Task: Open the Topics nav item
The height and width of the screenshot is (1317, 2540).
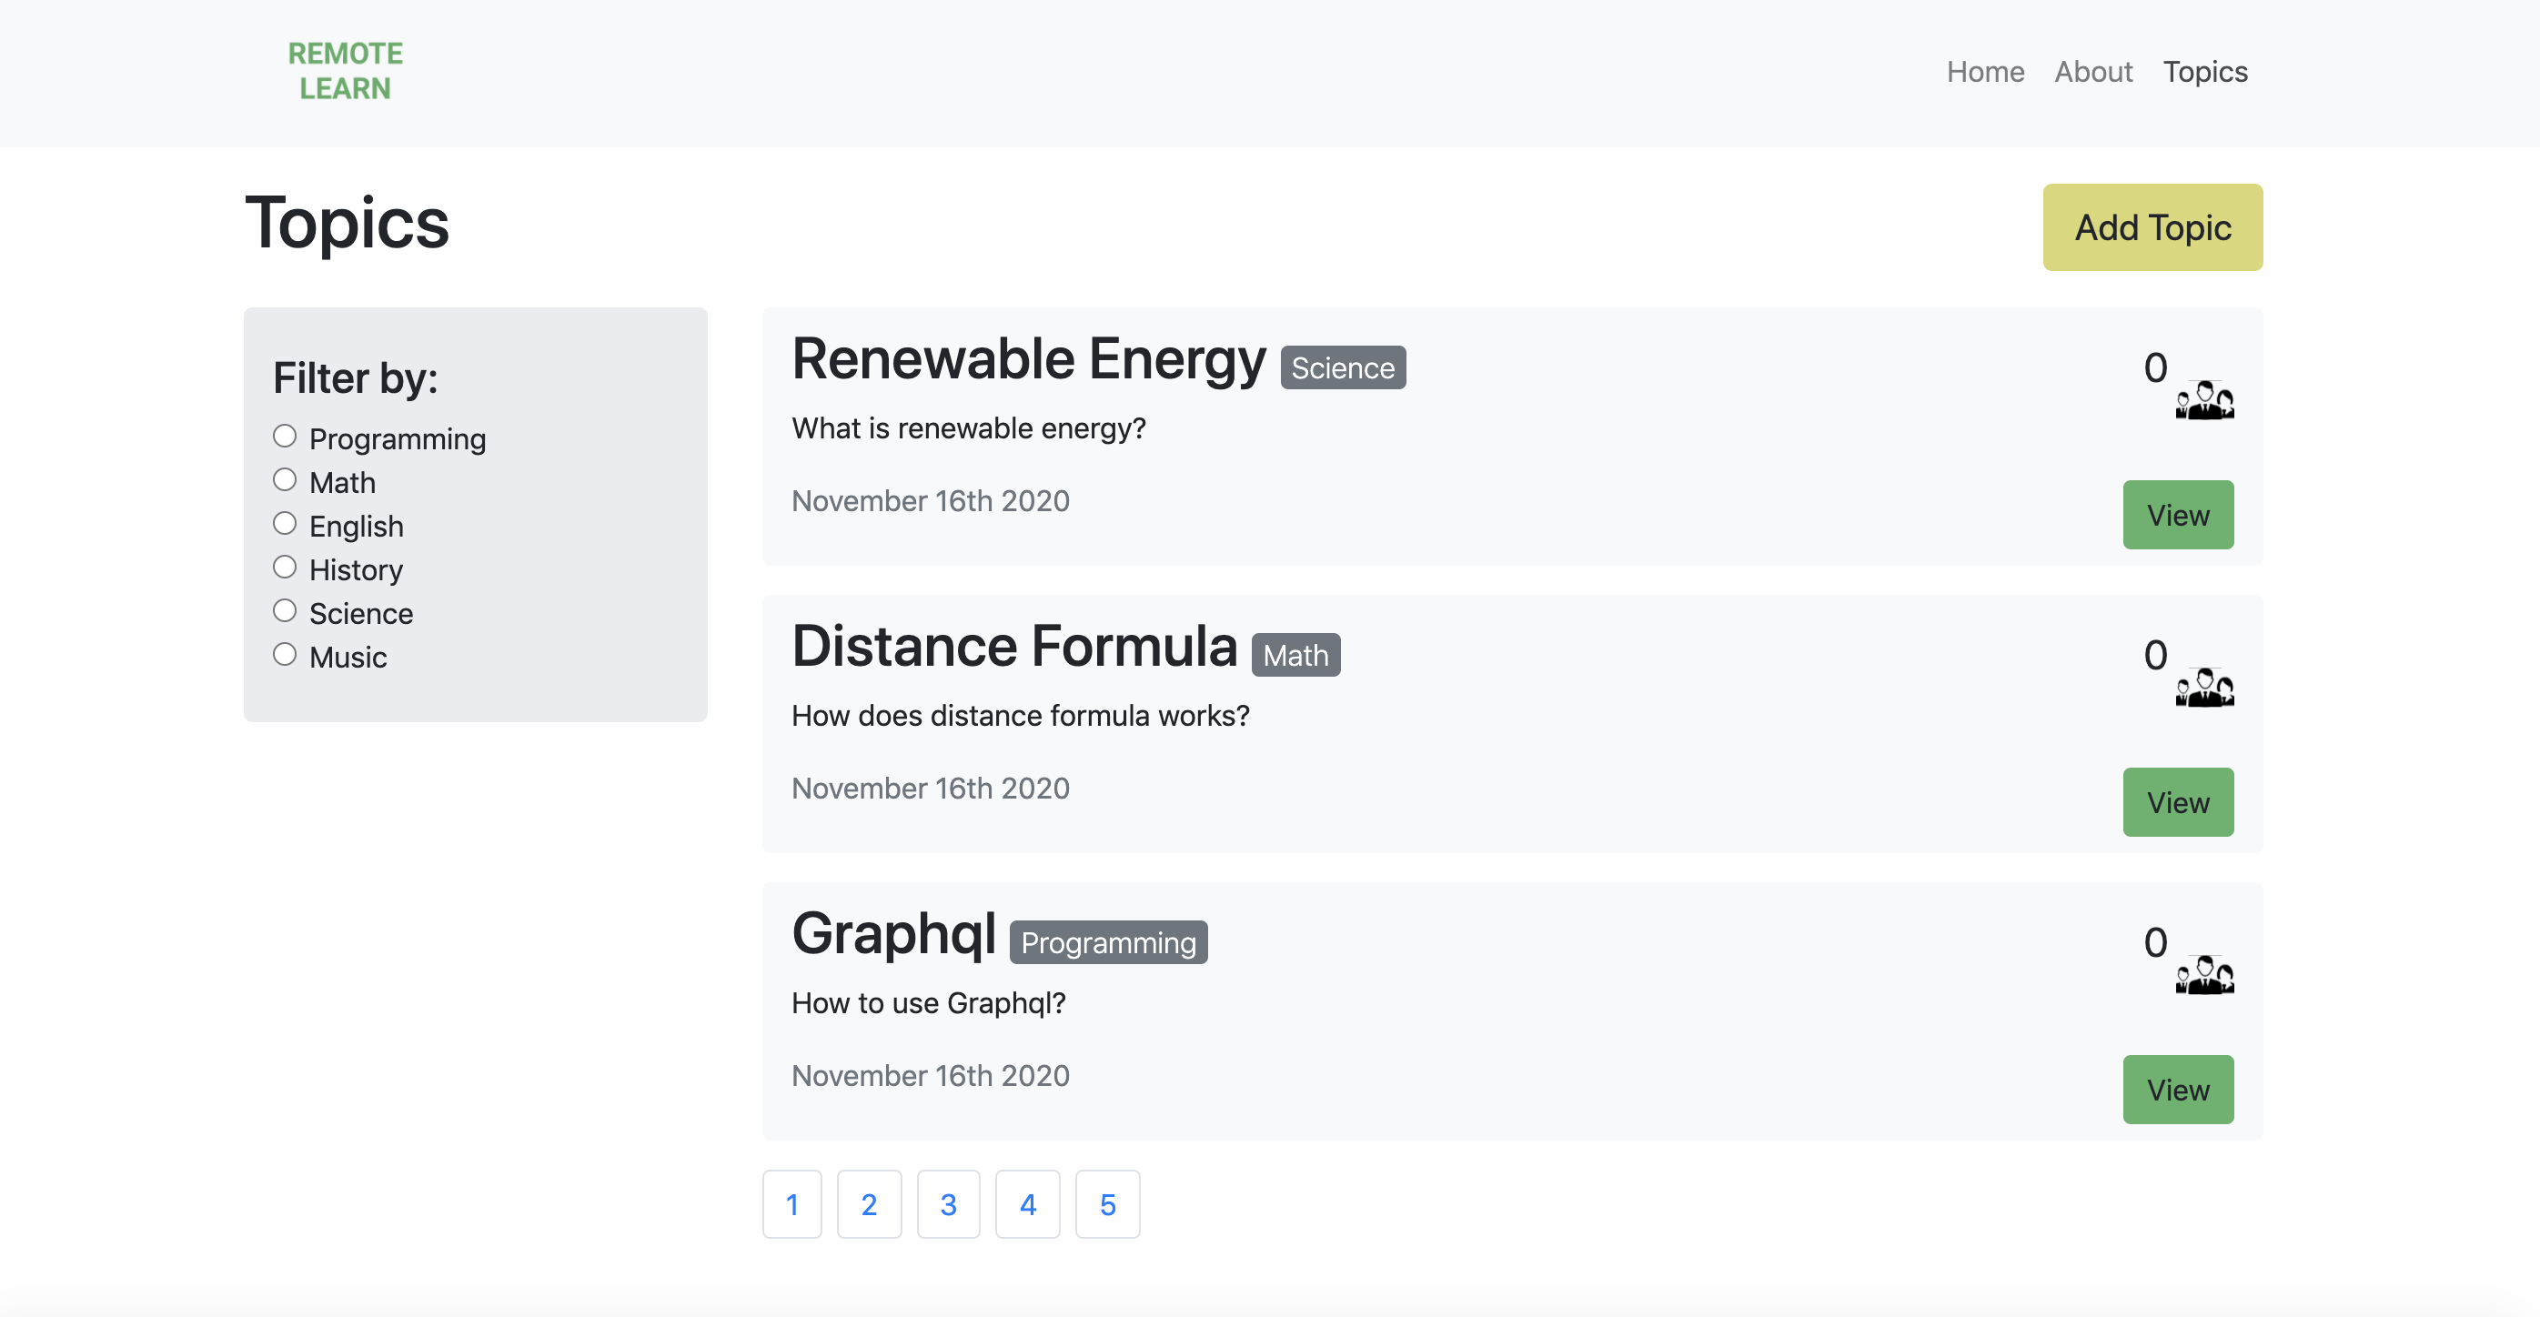Action: tap(2204, 72)
